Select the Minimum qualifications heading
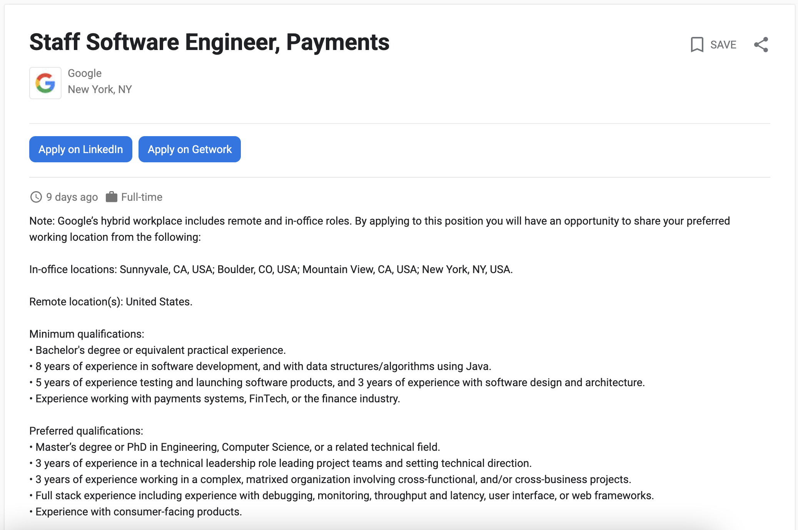The height and width of the screenshot is (530, 798). click(86, 334)
